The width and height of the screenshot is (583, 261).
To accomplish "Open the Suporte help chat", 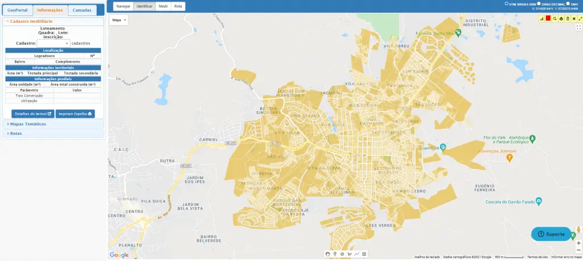I will pos(551,234).
